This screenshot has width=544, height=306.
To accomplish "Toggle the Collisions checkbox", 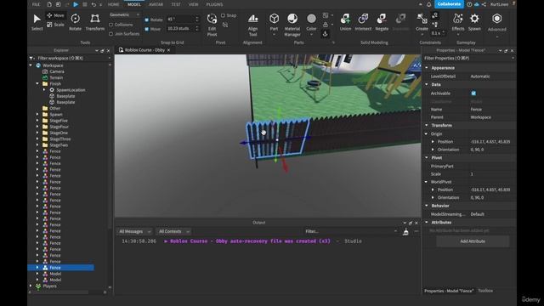I will [x=111, y=25].
